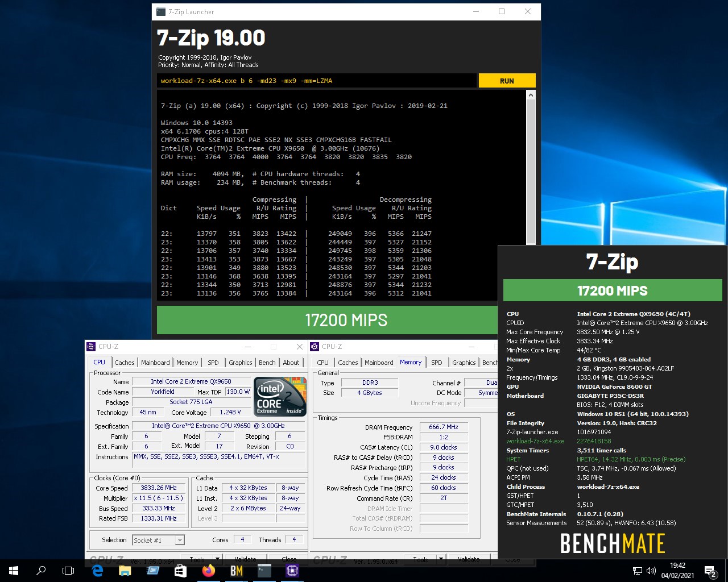Open taskbar Search
The image size is (728, 582).
[41, 571]
